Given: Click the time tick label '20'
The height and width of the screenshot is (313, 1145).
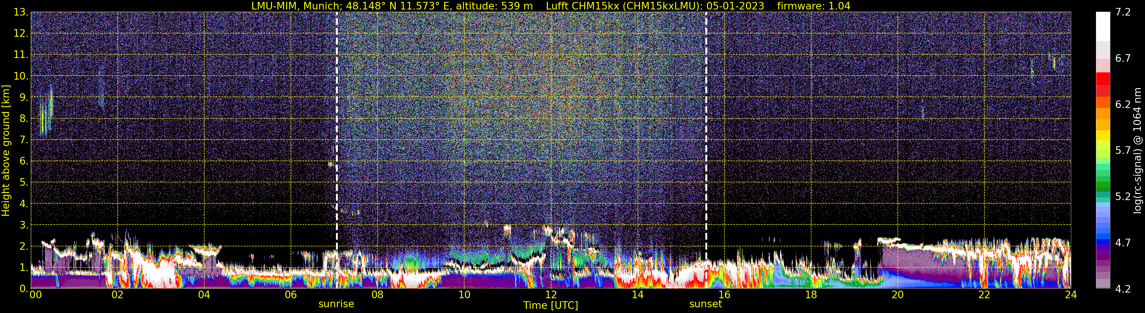Looking at the screenshot, I should click(x=898, y=295).
